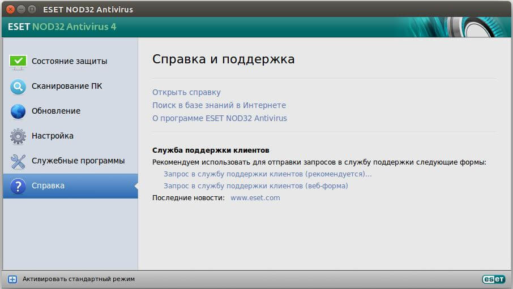Click the question mark Help icon
Image resolution: width=513 pixels, height=289 pixels.
[x=18, y=186]
